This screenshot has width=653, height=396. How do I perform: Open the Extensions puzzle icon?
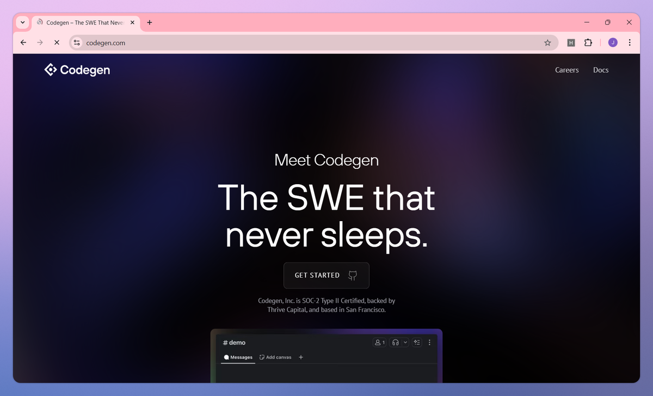tap(588, 42)
